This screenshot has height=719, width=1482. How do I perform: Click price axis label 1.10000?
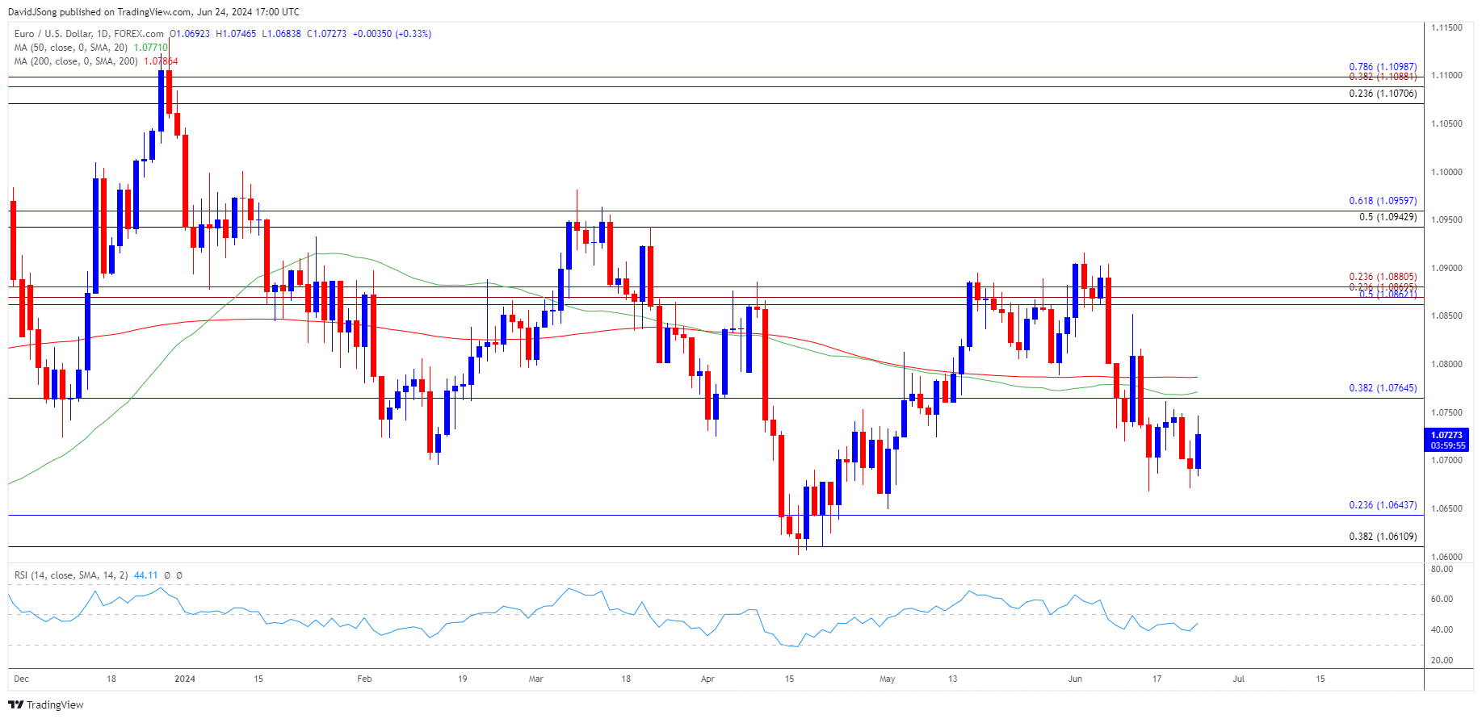[x=1446, y=172]
